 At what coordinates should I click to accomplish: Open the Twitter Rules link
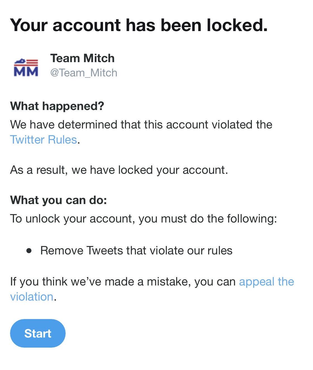click(x=43, y=139)
